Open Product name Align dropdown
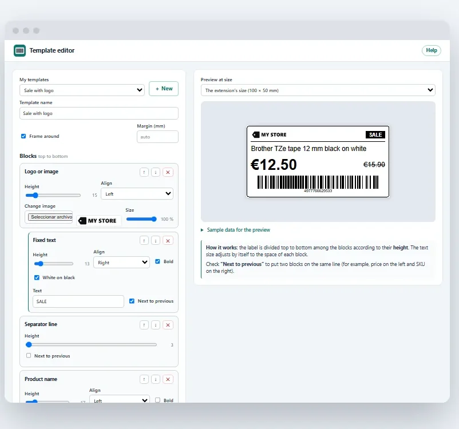 click(x=120, y=399)
